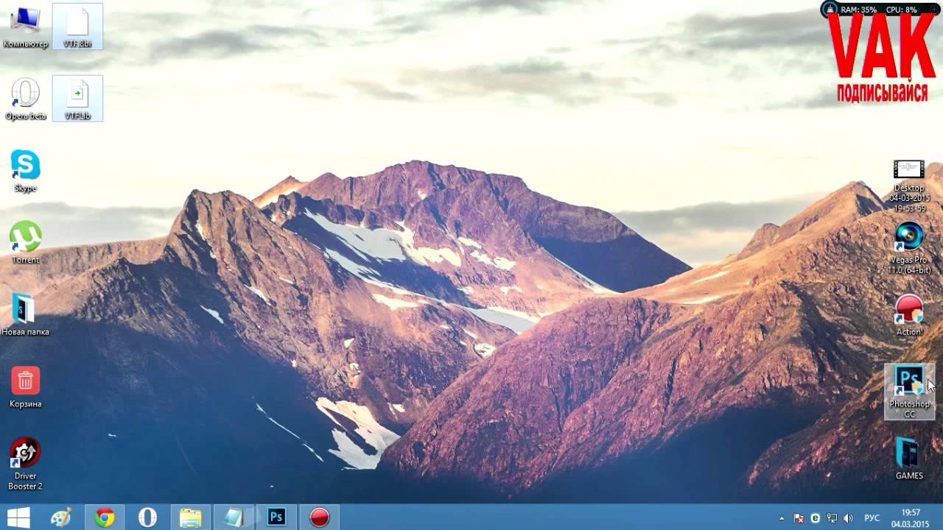Select the Корзина recycle bin icon
The image size is (943, 530).
[x=25, y=387]
